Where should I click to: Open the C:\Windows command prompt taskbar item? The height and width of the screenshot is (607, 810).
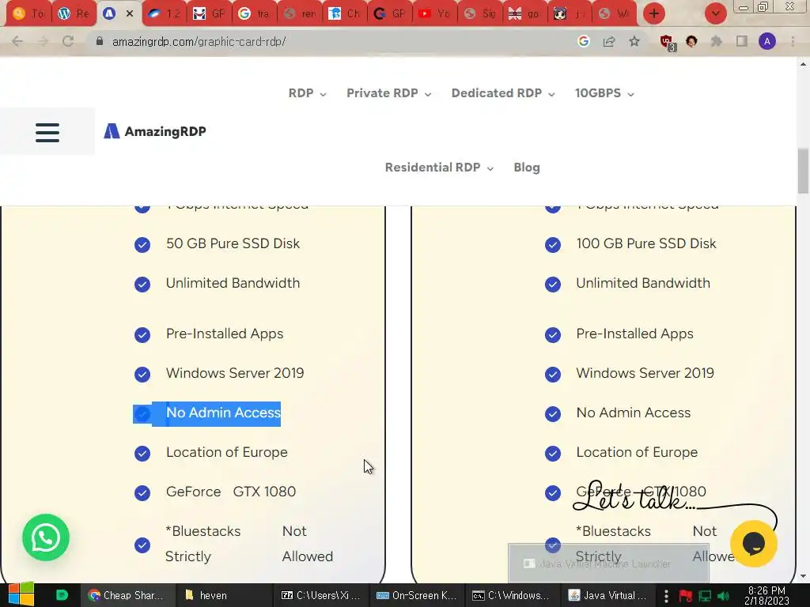tap(512, 595)
